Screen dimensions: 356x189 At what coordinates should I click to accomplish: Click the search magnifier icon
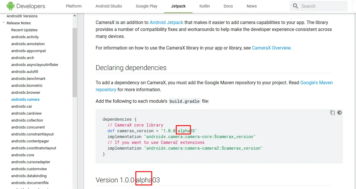295,6
